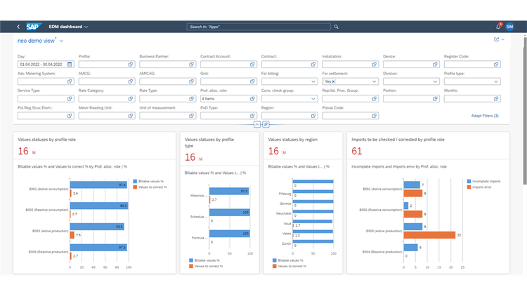Open value help for Rate Category
The height and width of the screenshot is (296, 527).
tap(131, 99)
